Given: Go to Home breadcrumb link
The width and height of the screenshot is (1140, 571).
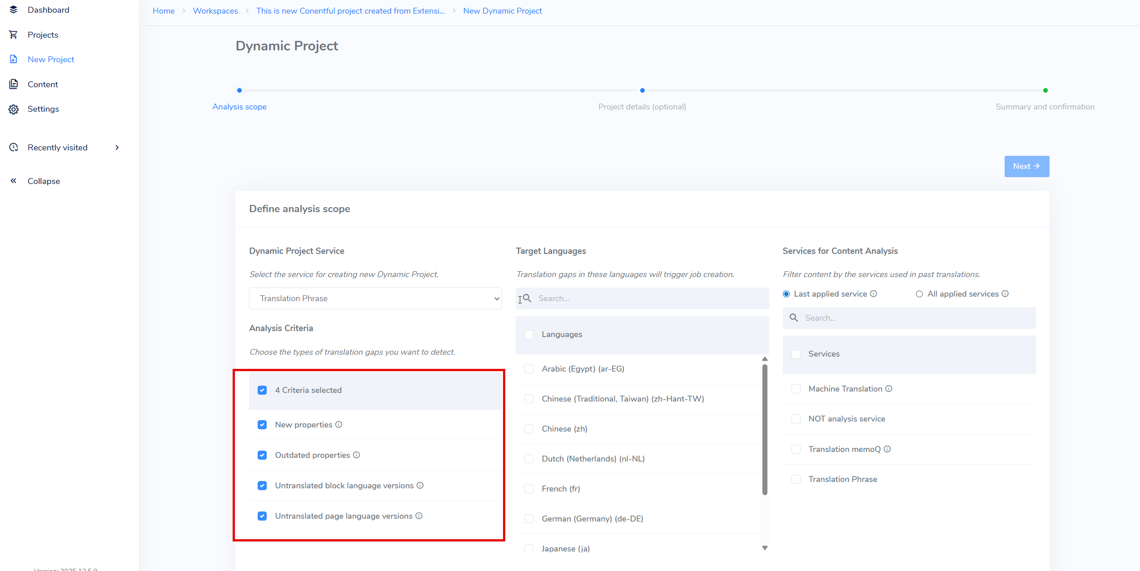Looking at the screenshot, I should 164,11.
